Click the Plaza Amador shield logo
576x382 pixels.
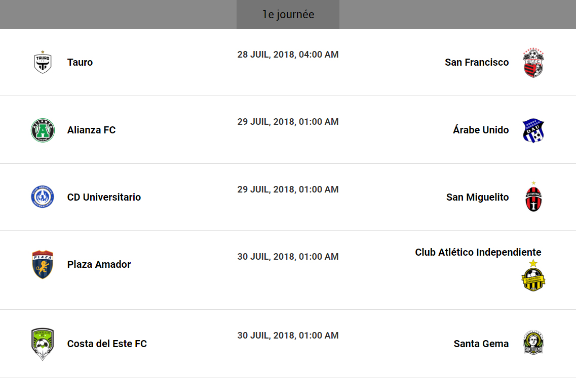[x=43, y=264]
